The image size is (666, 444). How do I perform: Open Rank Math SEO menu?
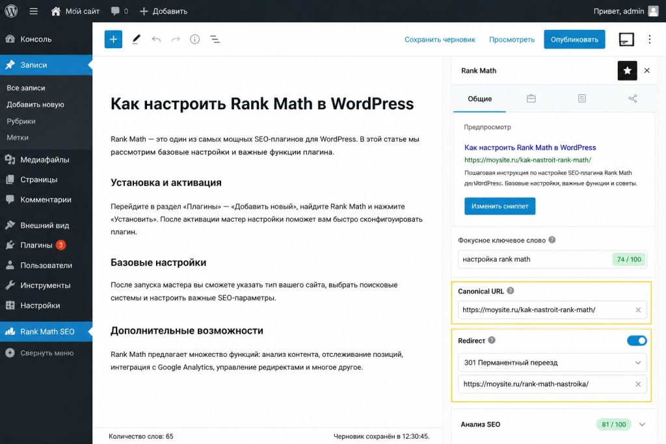46,332
